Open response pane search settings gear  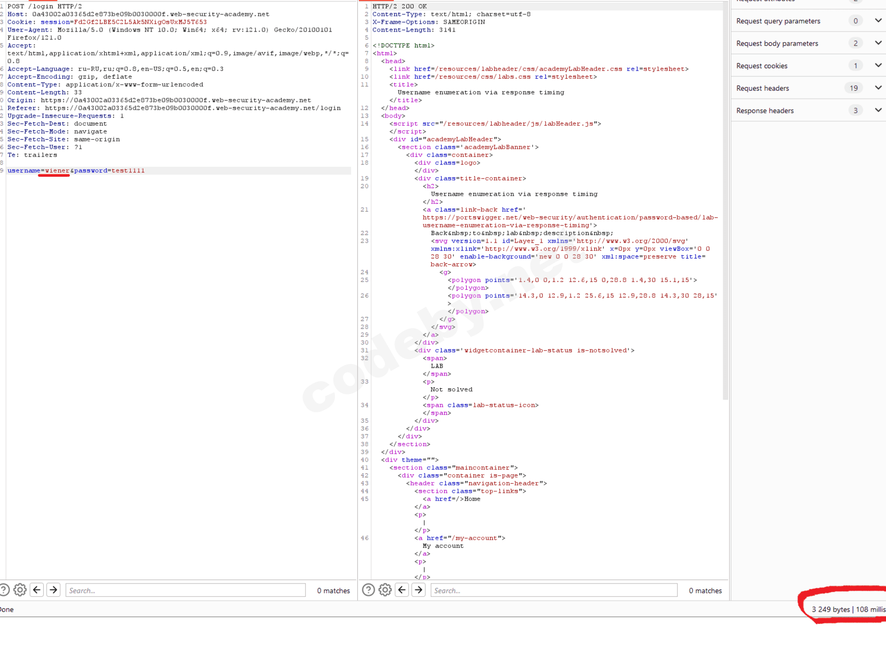[x=385, y=590]
